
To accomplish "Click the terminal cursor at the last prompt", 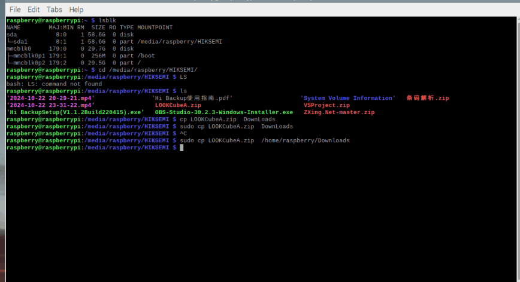I will point(182,148).
